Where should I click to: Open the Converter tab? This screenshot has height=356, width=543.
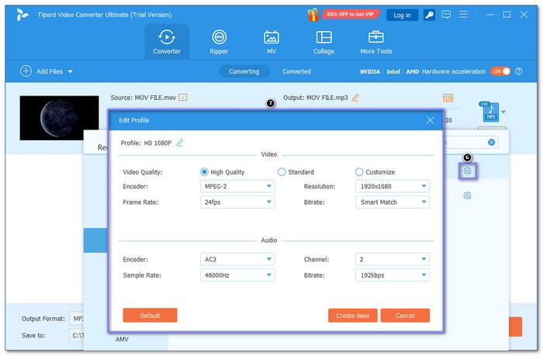167,42
